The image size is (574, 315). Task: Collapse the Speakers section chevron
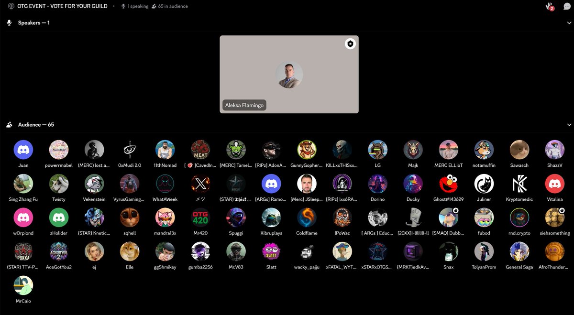(x=569, y=23)
